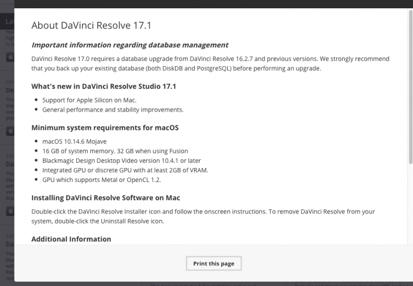Select the dimmed Latest tab behind dialog
Image resolution: width=413 pixels, height=286 pixels.
tap(7, 21)
